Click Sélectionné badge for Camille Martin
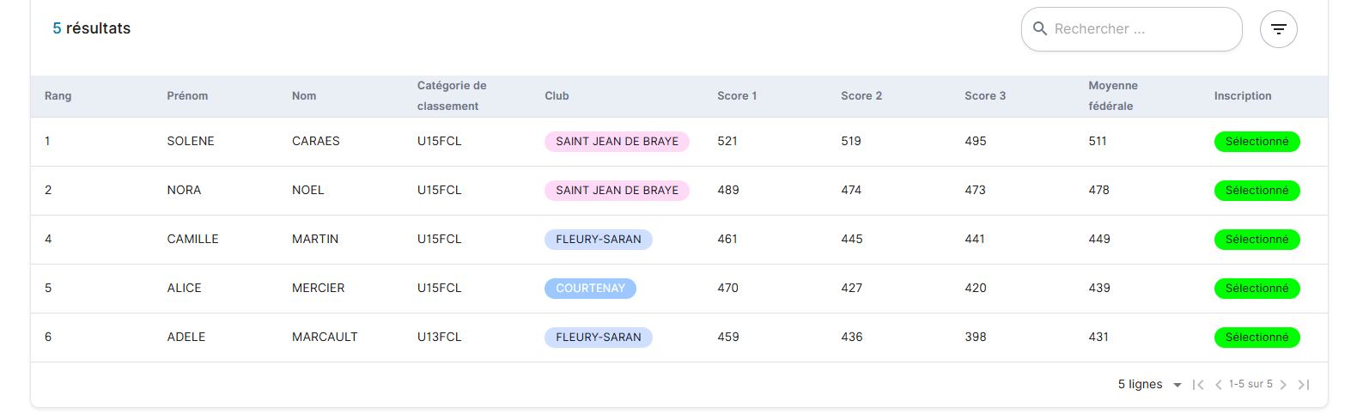The width and height of the screenshot is (1357, 414). coord(1257,240)
